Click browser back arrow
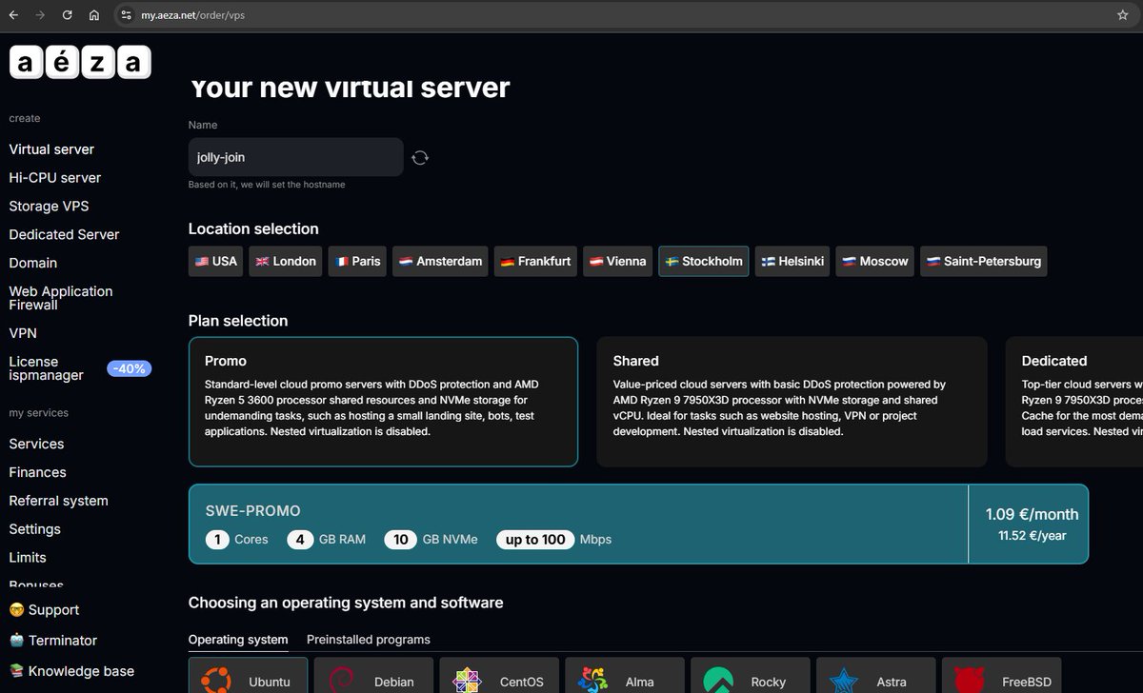Screen dimensions: 1143x693 14,15
